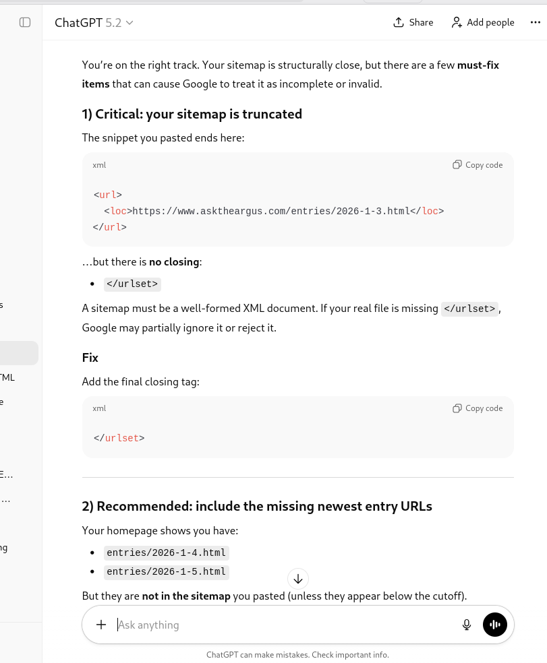The width and height of the screenshot is (547, 663).
Task: Click ChatGPT can make mistakes notice
Action: [x=297, y=654]
